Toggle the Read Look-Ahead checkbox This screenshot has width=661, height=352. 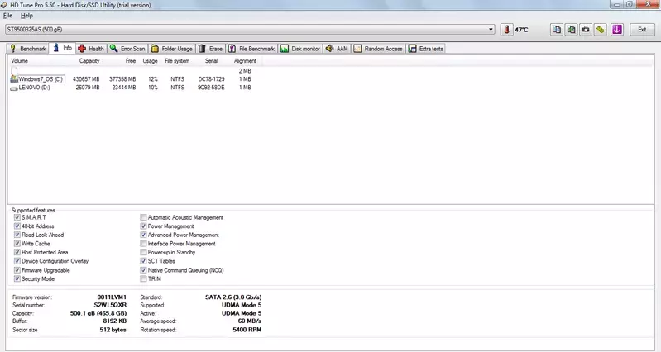point(17,235)
